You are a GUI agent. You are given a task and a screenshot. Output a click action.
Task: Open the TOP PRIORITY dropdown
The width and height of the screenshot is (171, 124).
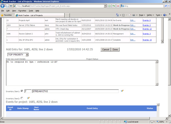click(x=18, y=54)
